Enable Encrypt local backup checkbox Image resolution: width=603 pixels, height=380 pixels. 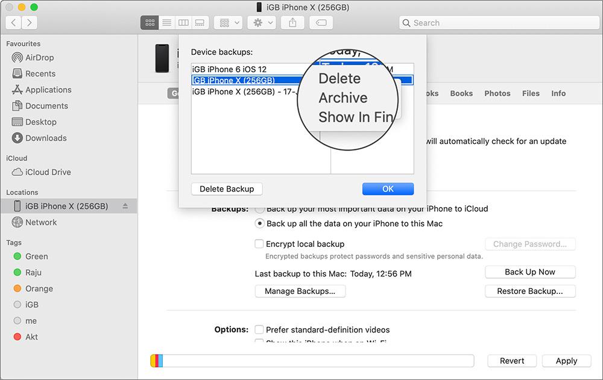point(259,244)
